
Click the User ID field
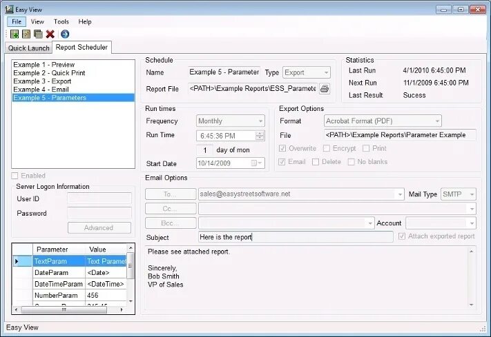click(99, 198)
